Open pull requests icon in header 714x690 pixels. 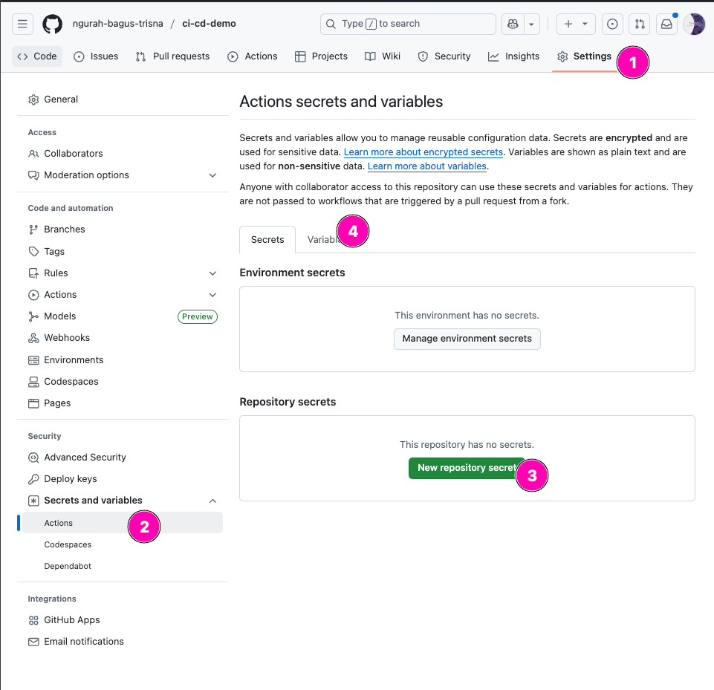pos(640,24)
